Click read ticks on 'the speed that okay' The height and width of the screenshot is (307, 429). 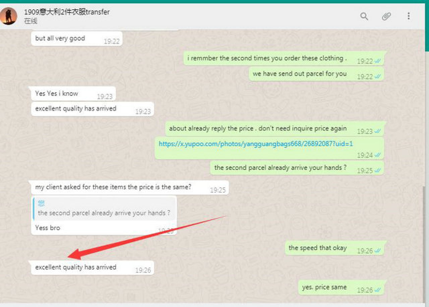[x=378, y=251]
